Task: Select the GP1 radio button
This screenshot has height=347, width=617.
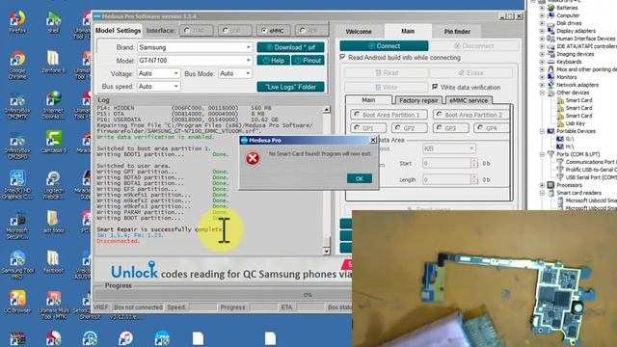Action: click(x=357, y=128)
